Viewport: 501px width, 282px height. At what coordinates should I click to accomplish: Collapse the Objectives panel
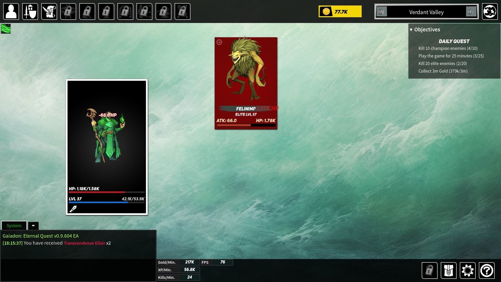[411, 30]
